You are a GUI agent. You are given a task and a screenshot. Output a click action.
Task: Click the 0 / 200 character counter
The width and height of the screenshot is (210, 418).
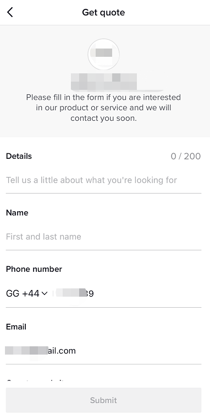(186, 156)
